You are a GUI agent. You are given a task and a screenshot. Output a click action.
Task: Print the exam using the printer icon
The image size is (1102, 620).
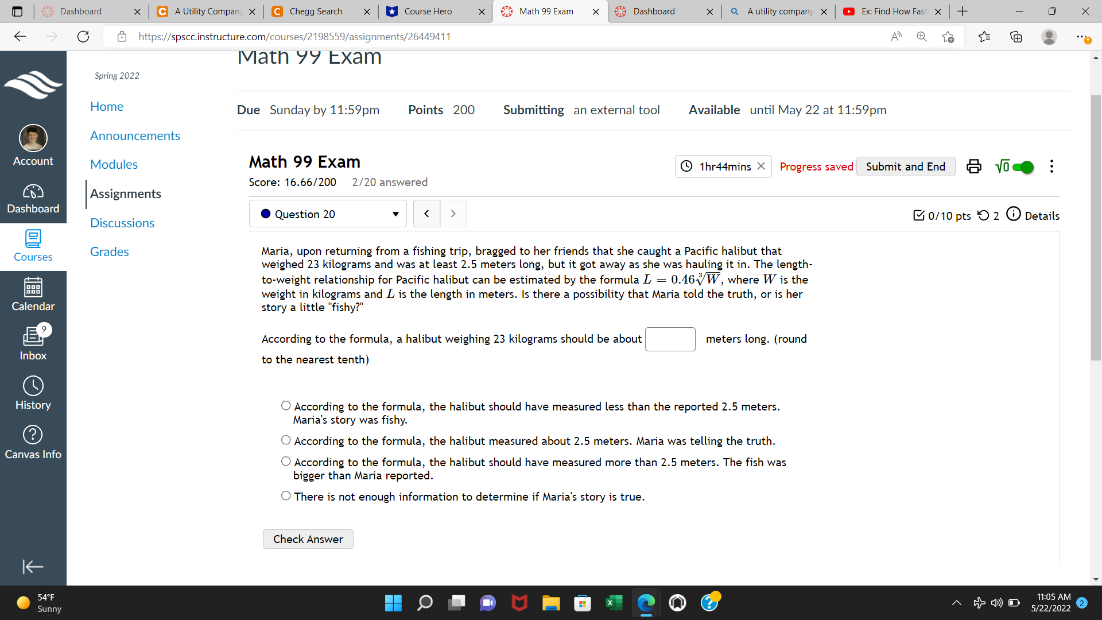click(x=974, y=166)
